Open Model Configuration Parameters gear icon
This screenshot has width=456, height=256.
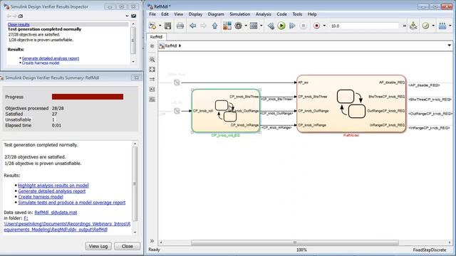pyautogui.click(x=238, y=26)
